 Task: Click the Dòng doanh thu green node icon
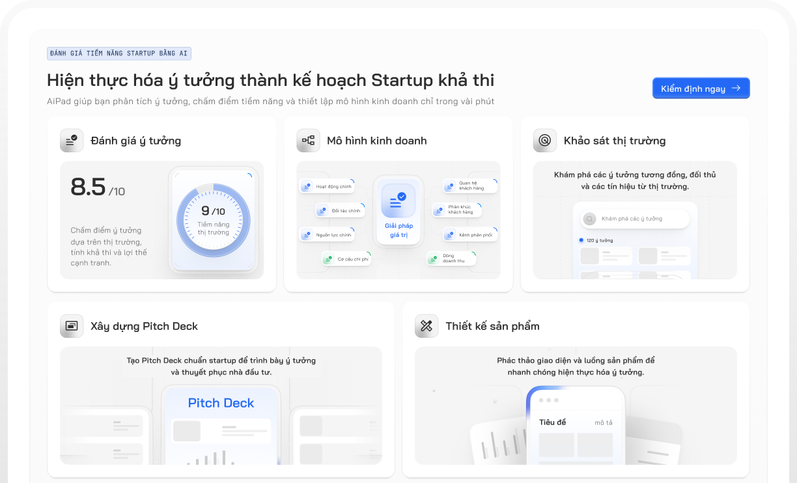[433, 258]
